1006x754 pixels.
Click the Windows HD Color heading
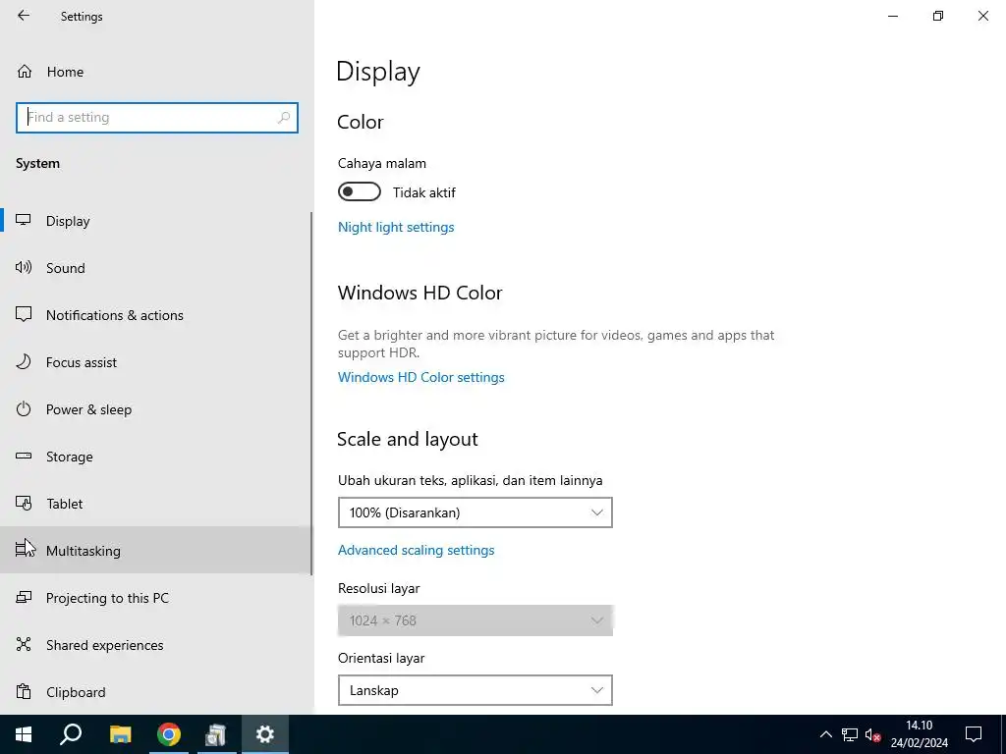419,293
